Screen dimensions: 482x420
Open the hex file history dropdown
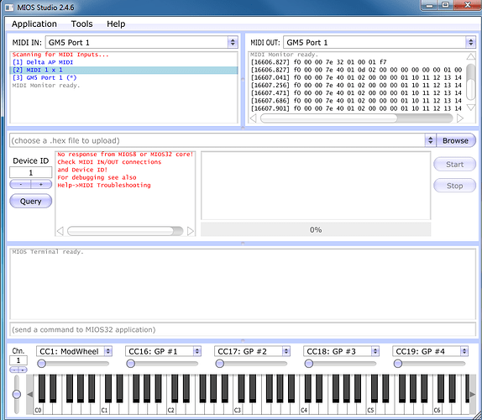coord(430,140)
